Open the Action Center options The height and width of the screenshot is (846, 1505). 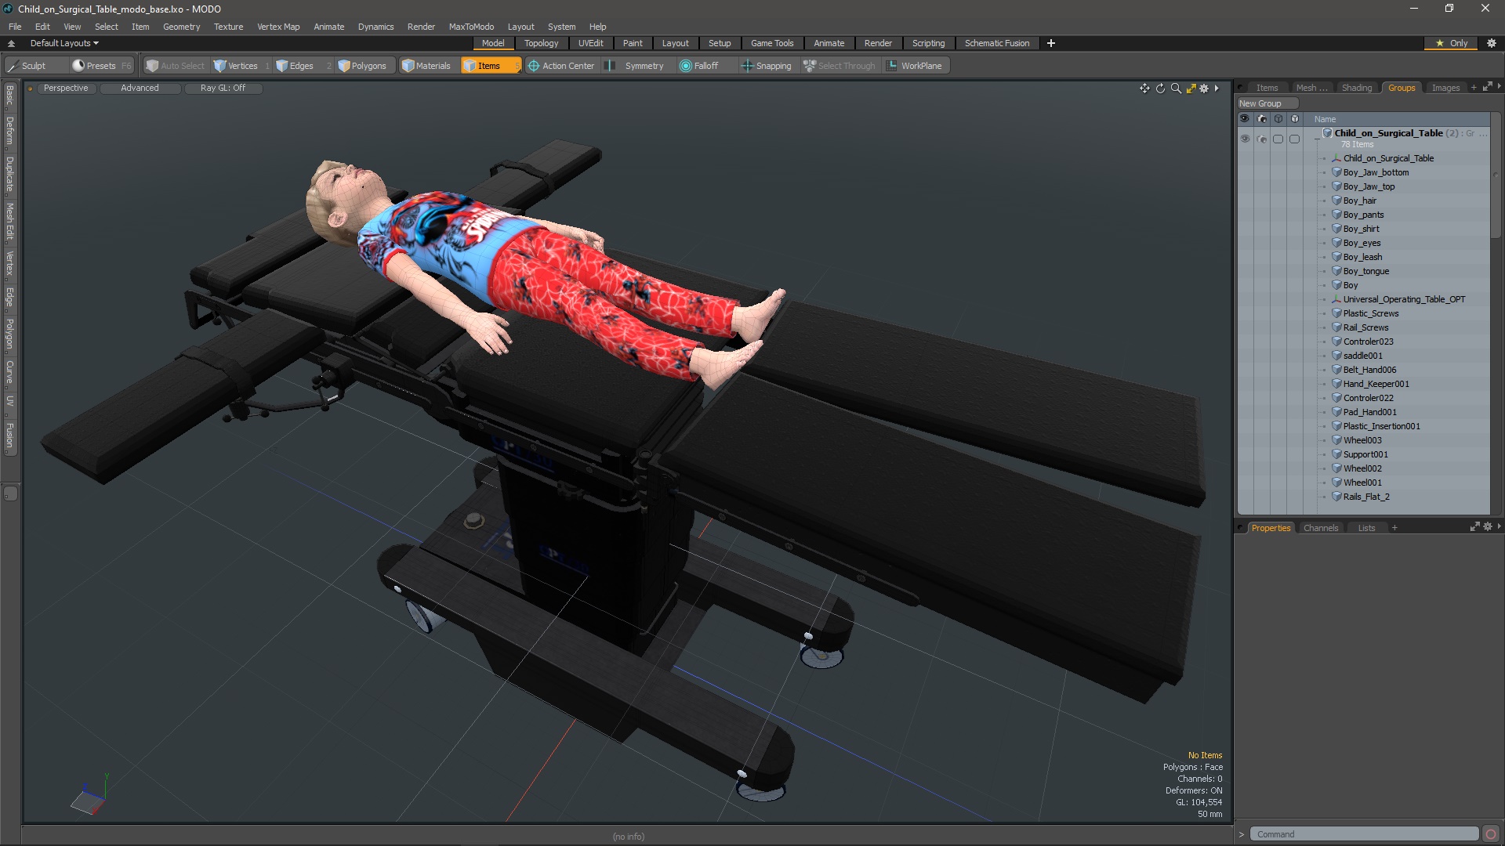coord(561,66)
